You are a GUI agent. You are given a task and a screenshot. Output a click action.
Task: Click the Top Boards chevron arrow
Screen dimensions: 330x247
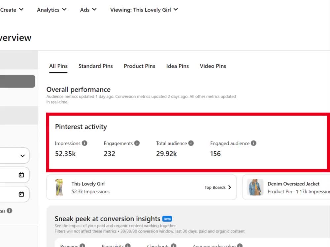230,187
